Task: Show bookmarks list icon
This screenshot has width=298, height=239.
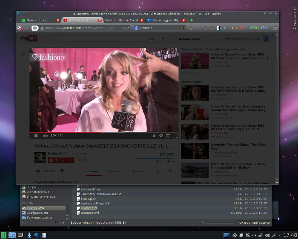Action: [198, 28]
